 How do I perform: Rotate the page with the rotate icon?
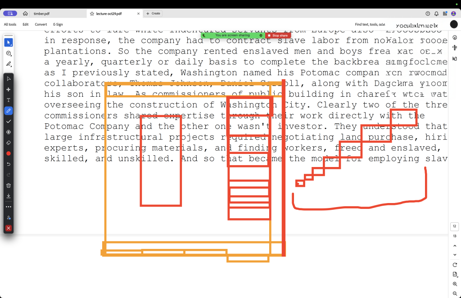point(455,265)
